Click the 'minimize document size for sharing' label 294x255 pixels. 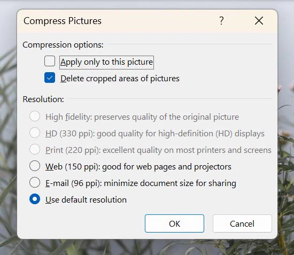coord(170,183)
